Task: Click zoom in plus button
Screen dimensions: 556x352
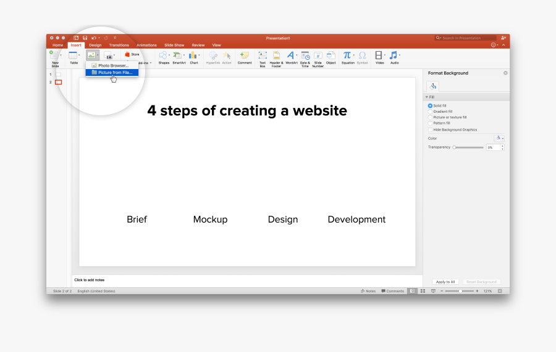Action: pos(477,291)
